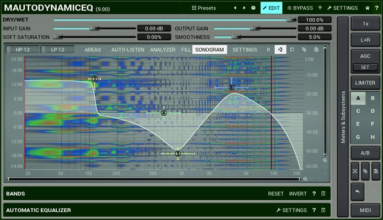Click the paste icon in graph toolbar
This screenshot has height=220, width=383.
tap(316, 50)
